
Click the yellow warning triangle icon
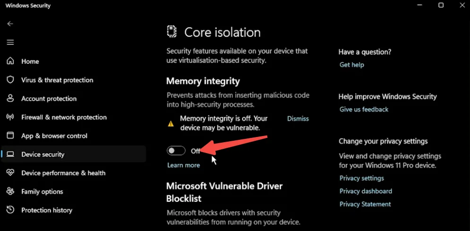[171, 124]
